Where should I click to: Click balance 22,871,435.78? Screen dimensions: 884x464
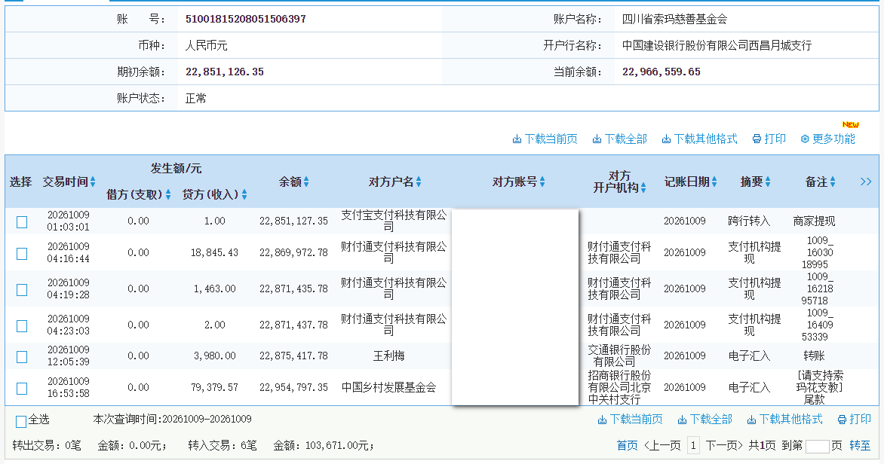pyautogui.click(x=293, y=289)
